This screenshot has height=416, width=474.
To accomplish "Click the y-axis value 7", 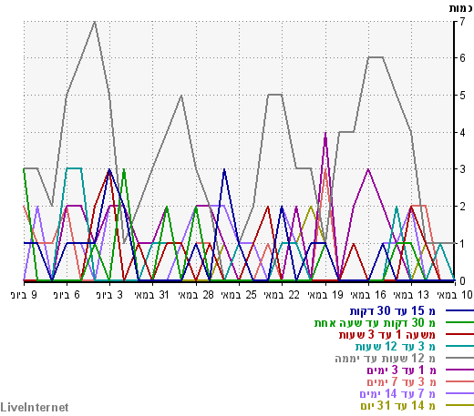I will [462, 22].
